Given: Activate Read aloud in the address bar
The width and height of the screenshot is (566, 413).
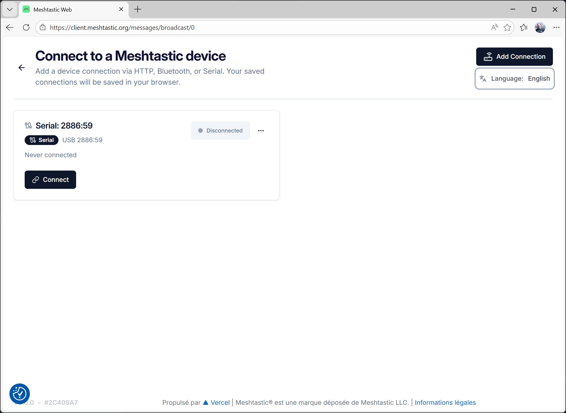Looking at the screenshot, I should pyautogui.click(x=494, y=27).
